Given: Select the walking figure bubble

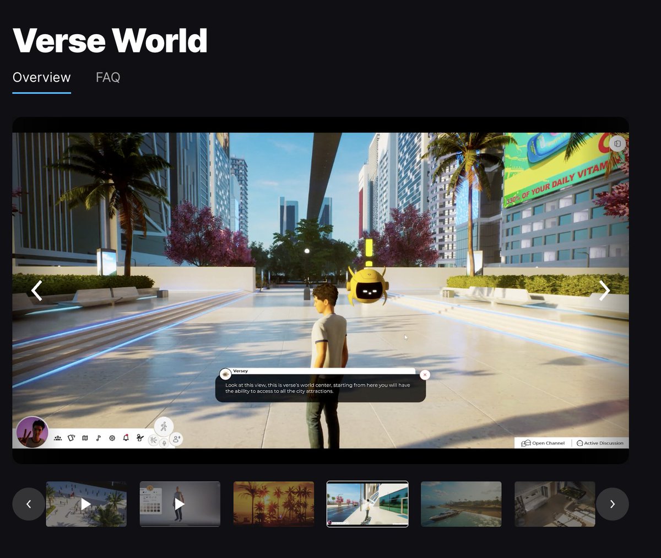Looking at the screenshot, I should coord(164,426).
